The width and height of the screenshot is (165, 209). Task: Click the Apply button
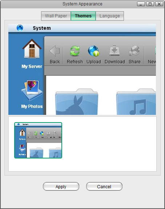(61, 186)
